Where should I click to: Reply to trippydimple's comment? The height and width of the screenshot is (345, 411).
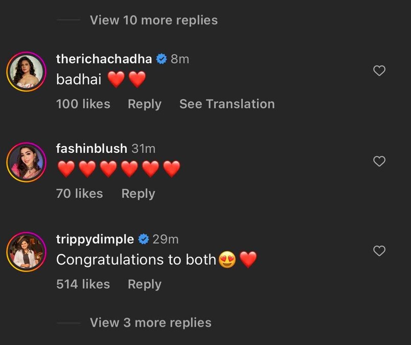[x=144, y=284]
